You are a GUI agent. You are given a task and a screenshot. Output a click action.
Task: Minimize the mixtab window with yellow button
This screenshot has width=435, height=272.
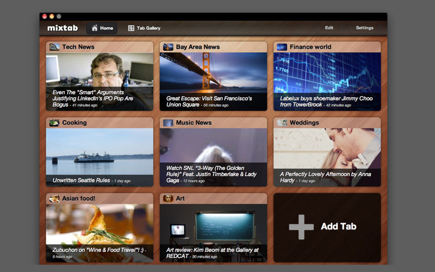pos(52,16)
